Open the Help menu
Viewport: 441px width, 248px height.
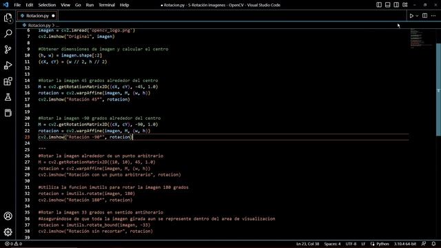[124, 5]
